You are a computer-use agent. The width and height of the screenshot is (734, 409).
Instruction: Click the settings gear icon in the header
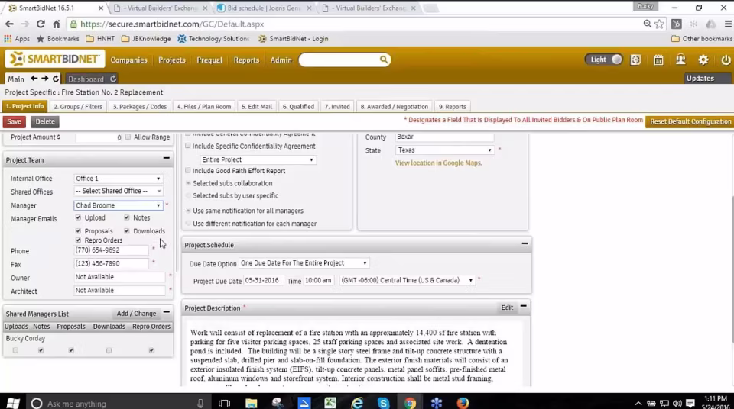[x=703, y=60]
